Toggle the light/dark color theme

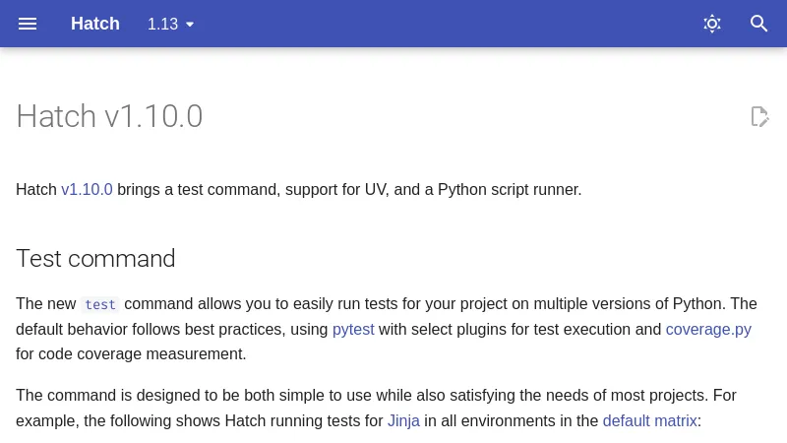coord(712,24)
